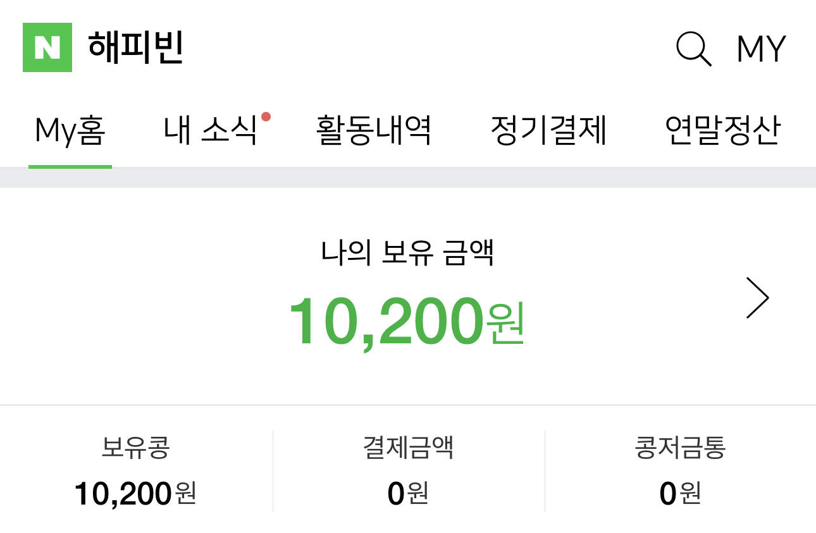This screenshot has width=816, height=533.
Task: Expand balance details with right chevron
Action: point(757,297)
